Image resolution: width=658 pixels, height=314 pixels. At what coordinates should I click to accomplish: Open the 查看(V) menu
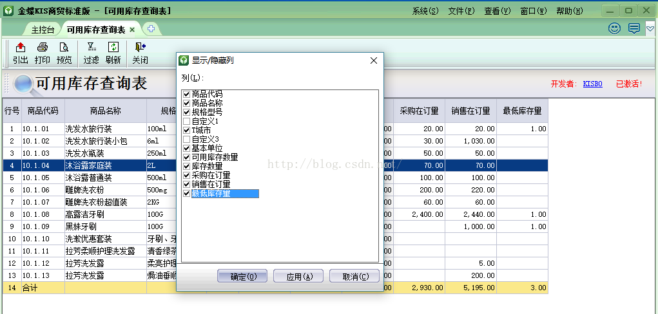(x=498, y=12)
